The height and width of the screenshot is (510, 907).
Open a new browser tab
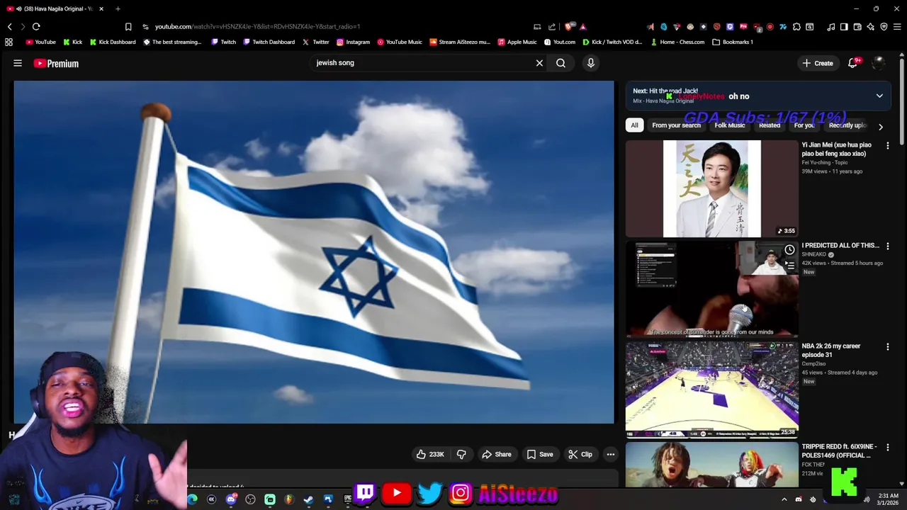pos(118,8)
